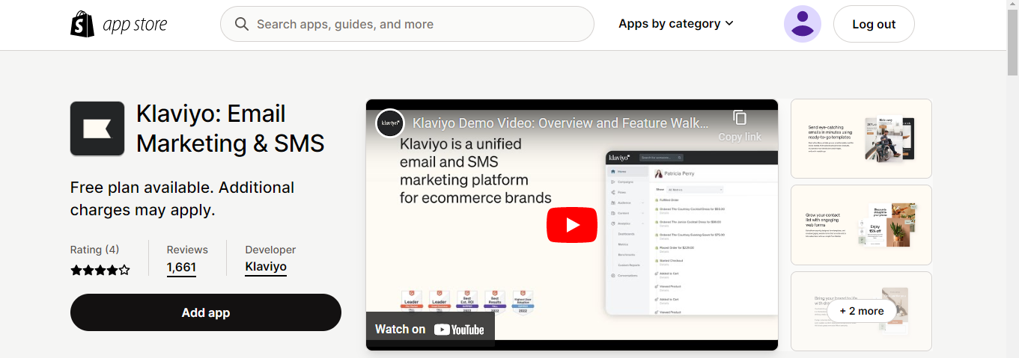This screenshot has width=1019, height=358.
Task: Click the Rating (4) label
Action: coord(94,250)
